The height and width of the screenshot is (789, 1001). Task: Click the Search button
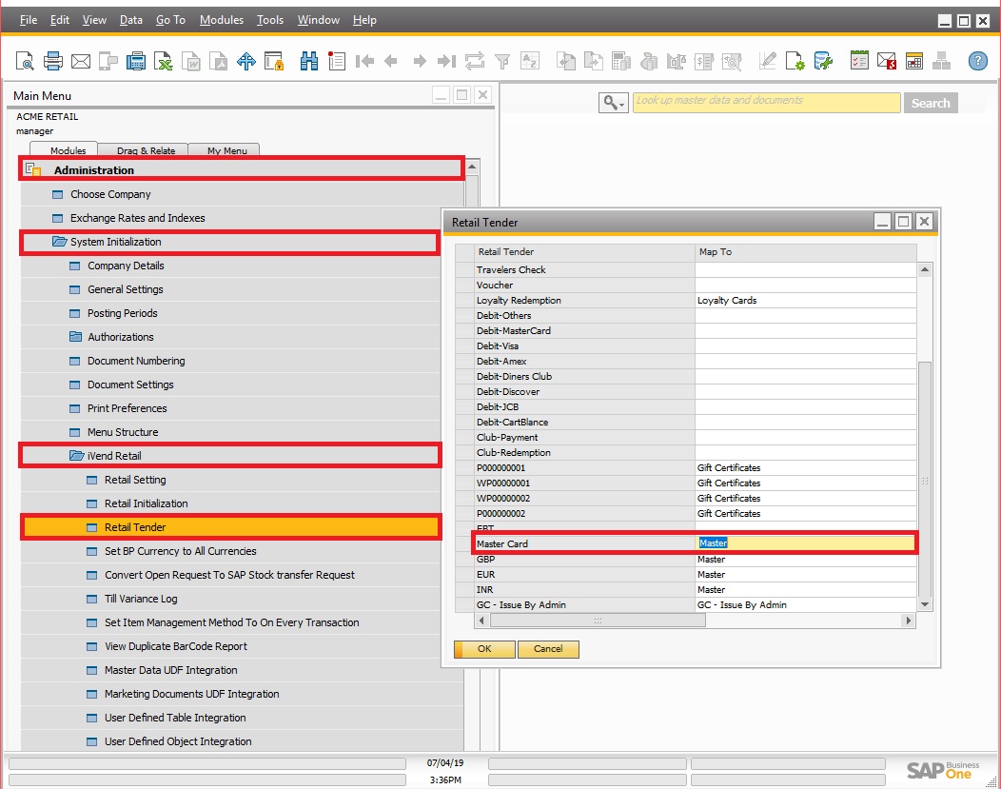931,103
